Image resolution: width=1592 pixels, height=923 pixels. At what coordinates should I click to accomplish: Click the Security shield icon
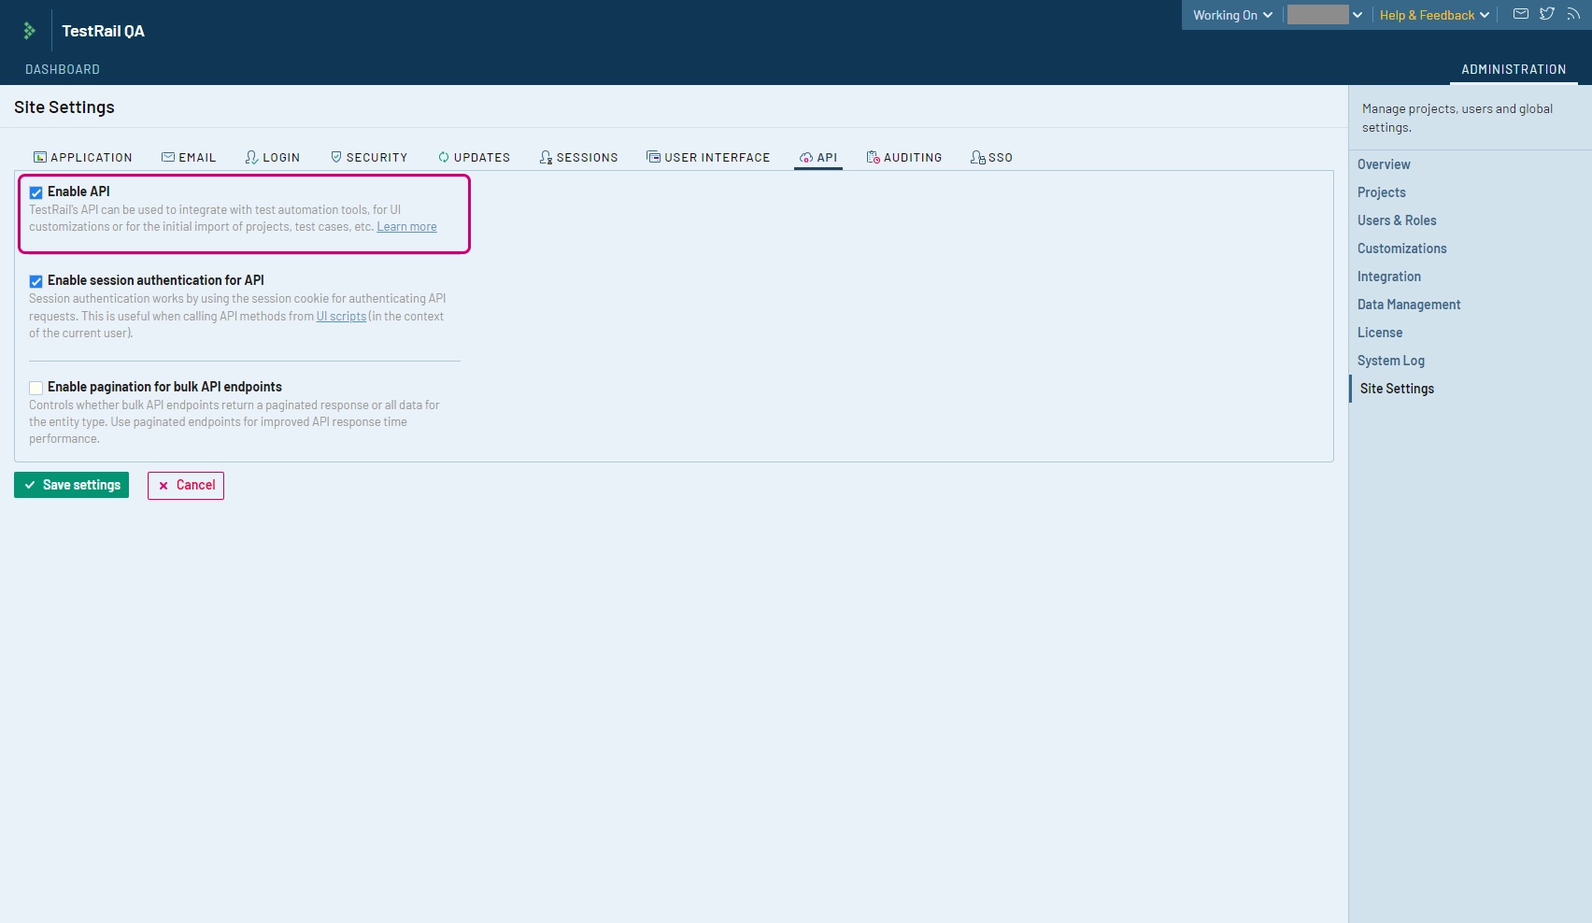click(x=336, y=157)
